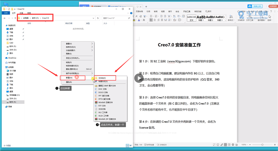The image size is (278, 151).
Task: Switch WPS to reading layout icon
Action: tap(218, 145)
